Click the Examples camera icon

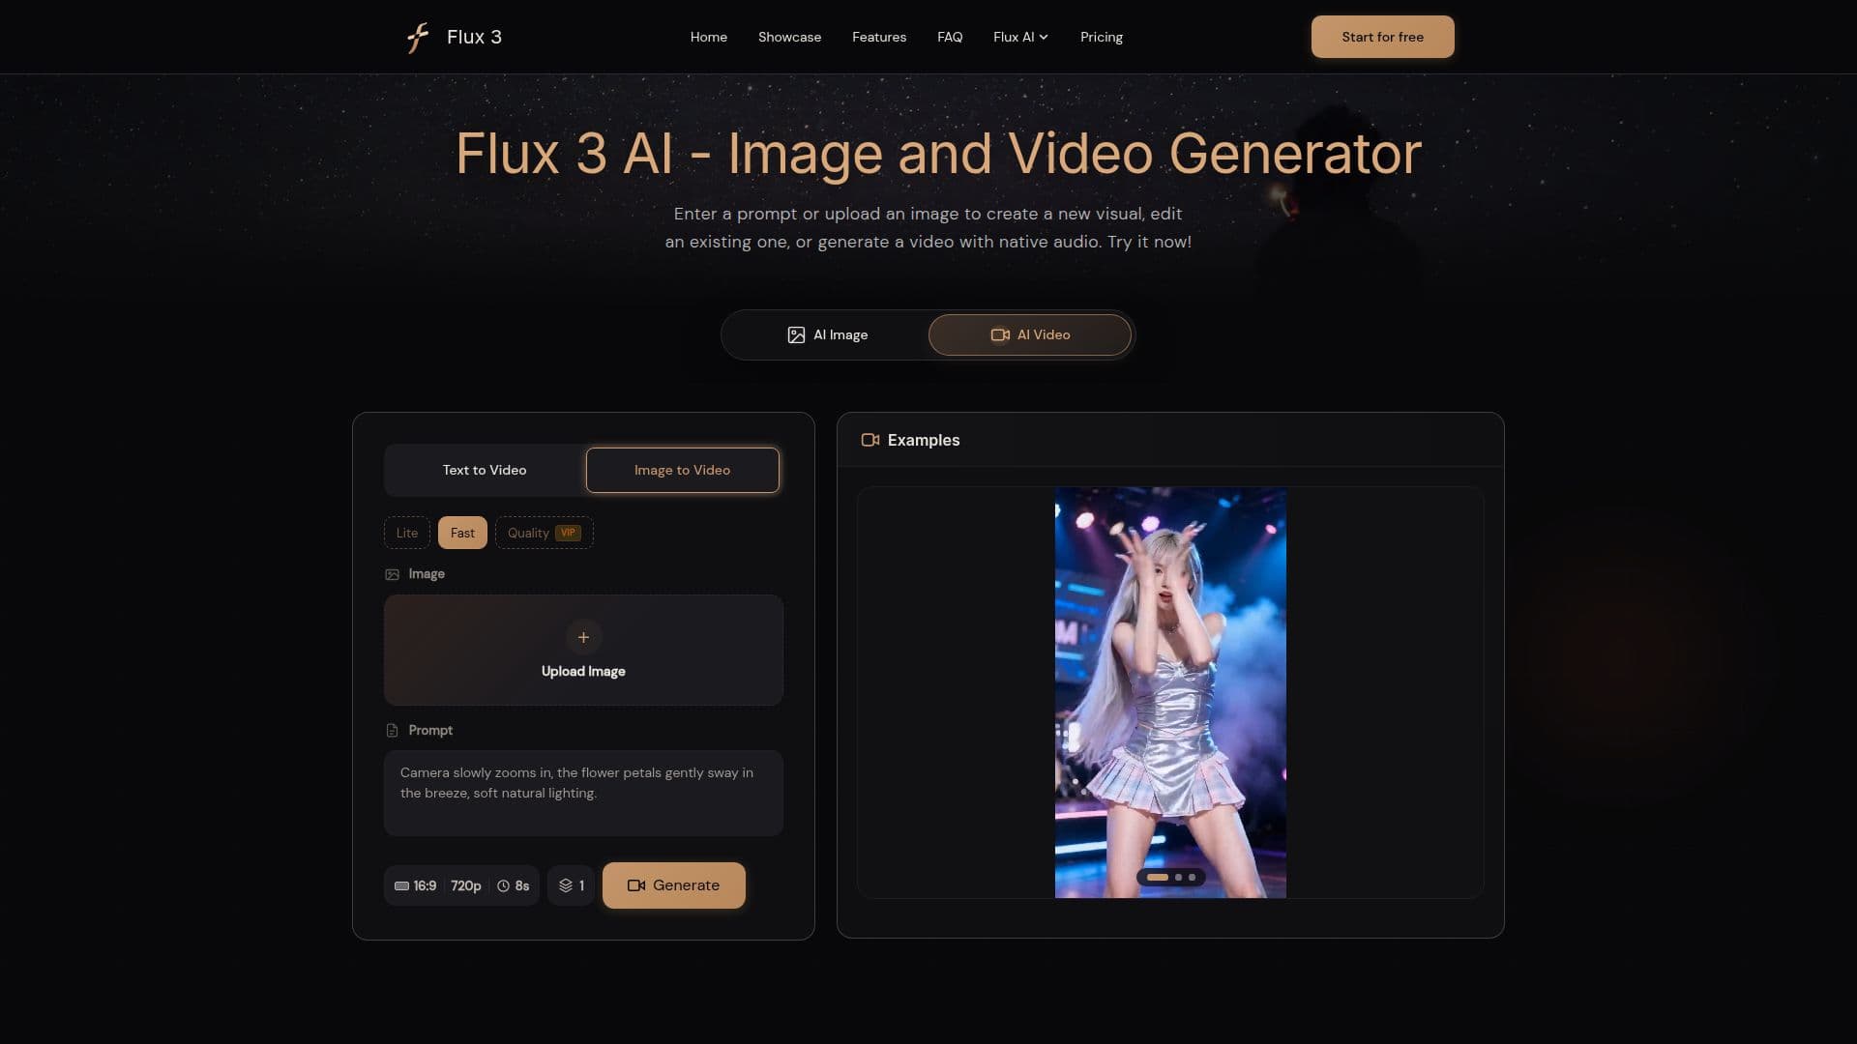870,440
